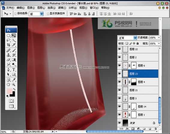Screen dimensions: 170x134
Task: Reset default foreground and background colors
Action: [7, 96]
